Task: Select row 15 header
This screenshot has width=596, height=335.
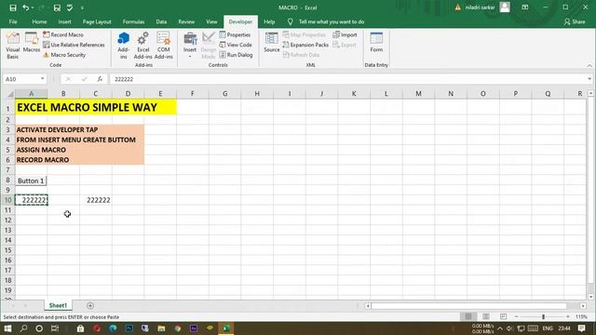Action: coord(7,250)
